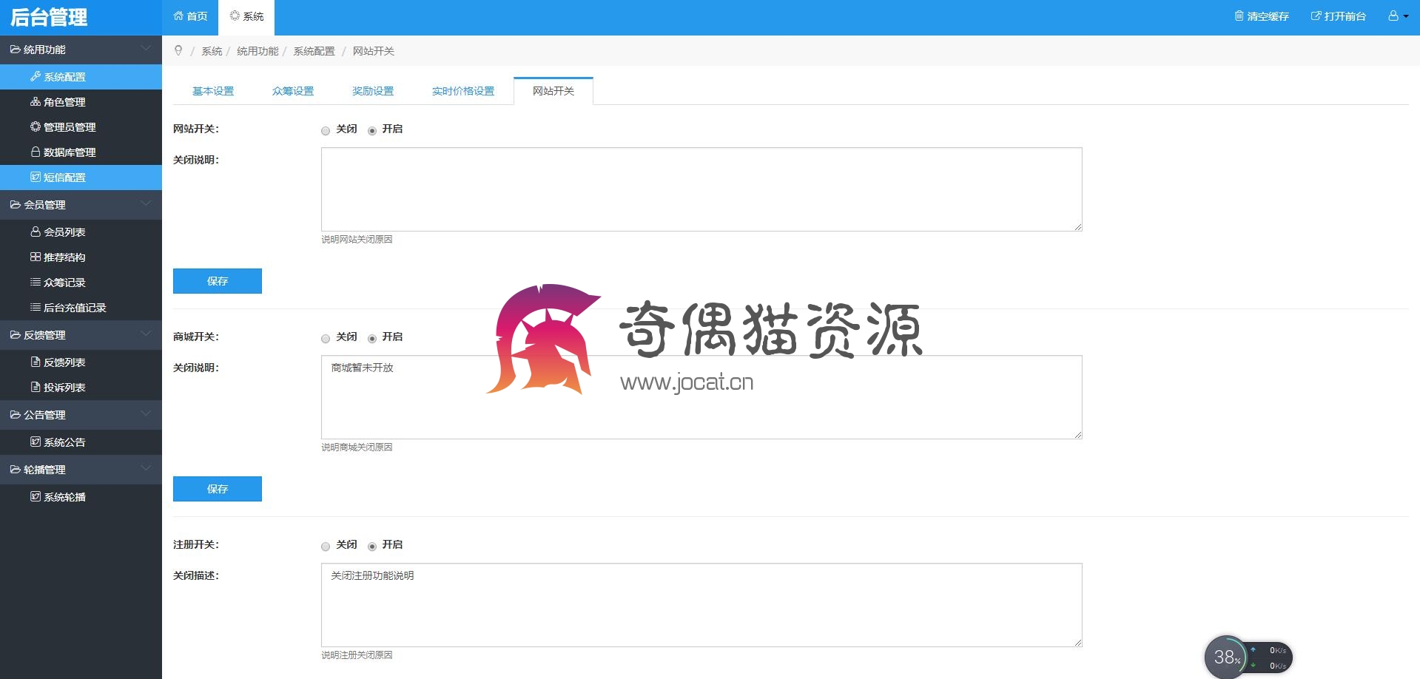Select 关闭 for 网站开关

(326, 131)
